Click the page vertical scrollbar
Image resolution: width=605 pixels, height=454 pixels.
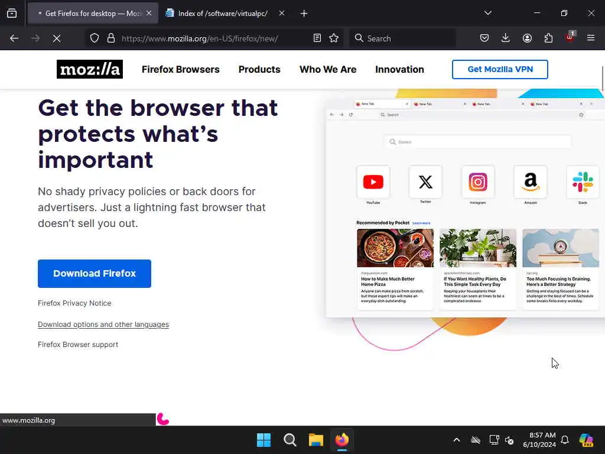coord(602,79)
